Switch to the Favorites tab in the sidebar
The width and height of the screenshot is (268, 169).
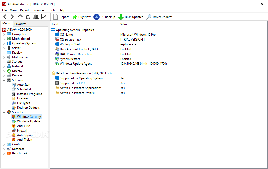20,24
